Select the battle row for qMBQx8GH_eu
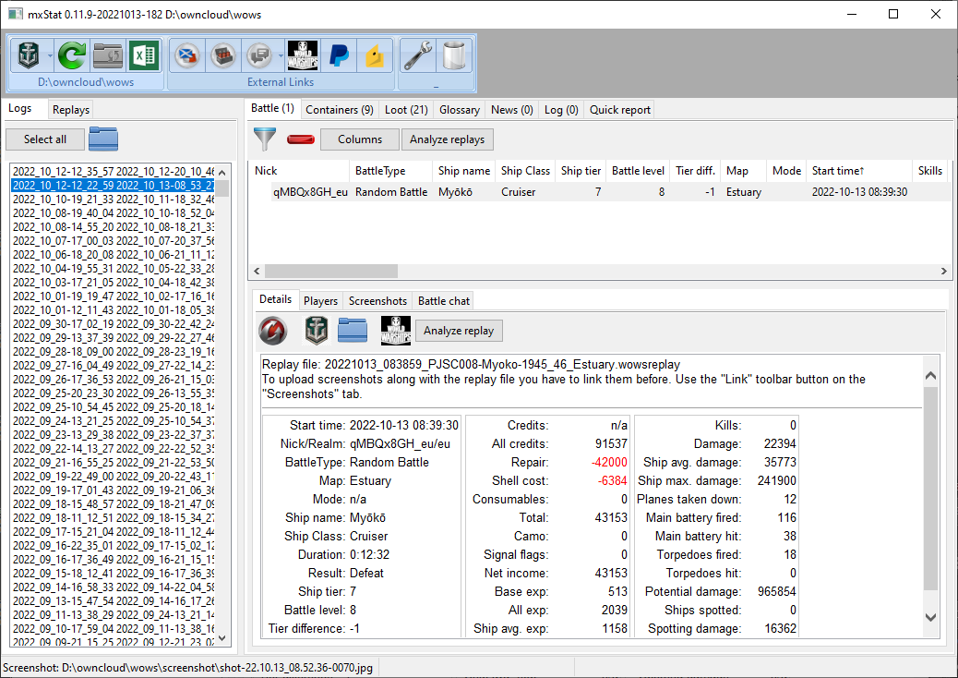 pyautogui.click(x=602, y=192)
